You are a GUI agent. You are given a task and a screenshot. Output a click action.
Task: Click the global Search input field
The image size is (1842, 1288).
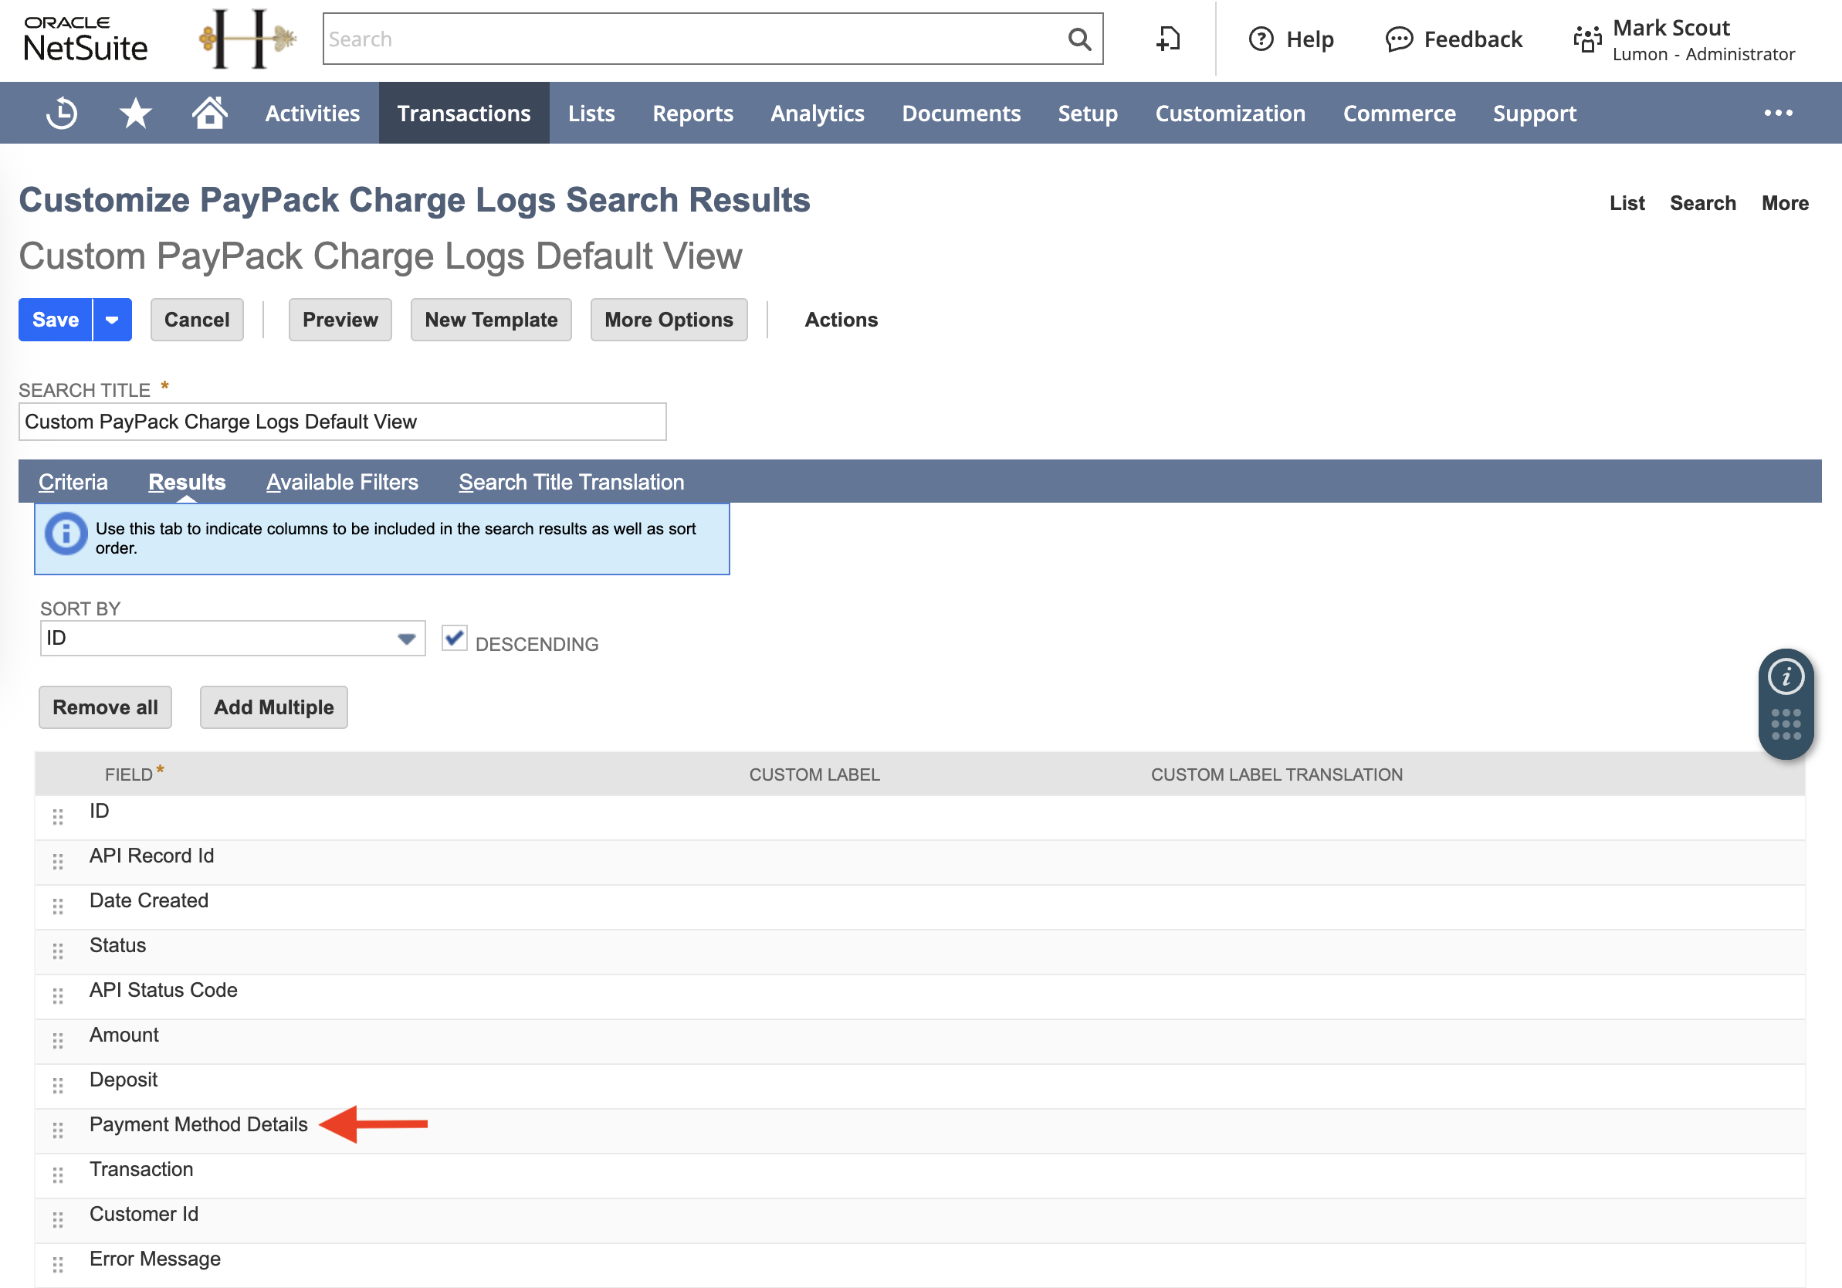click(695, 39)
